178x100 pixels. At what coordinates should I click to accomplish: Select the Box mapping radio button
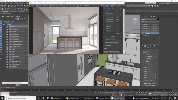[146, 61]
